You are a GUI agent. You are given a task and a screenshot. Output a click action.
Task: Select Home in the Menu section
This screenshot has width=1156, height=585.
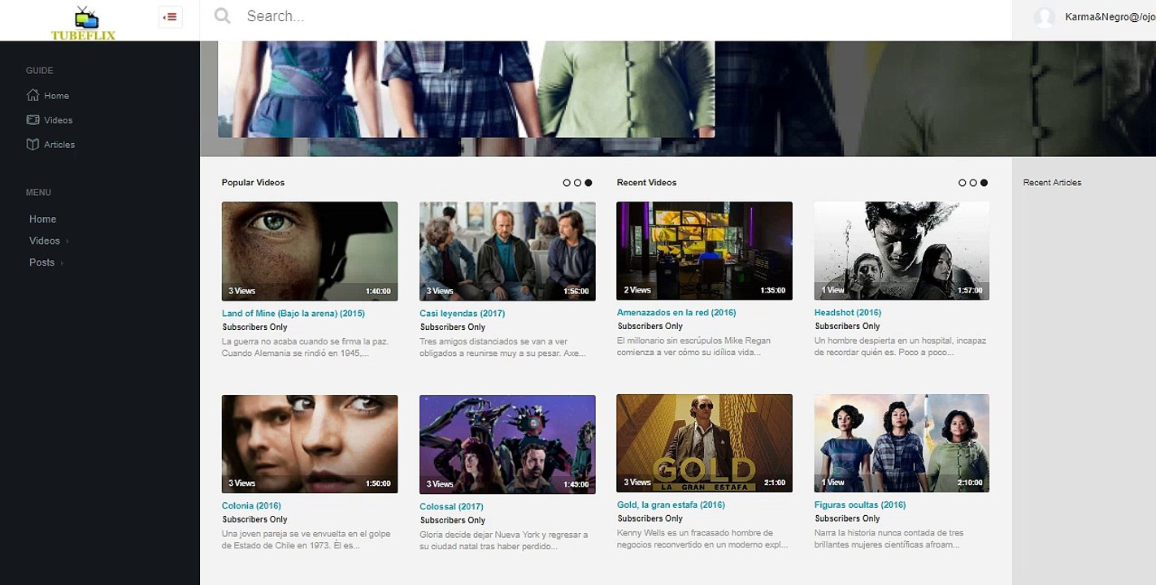(x=42, y=219)
